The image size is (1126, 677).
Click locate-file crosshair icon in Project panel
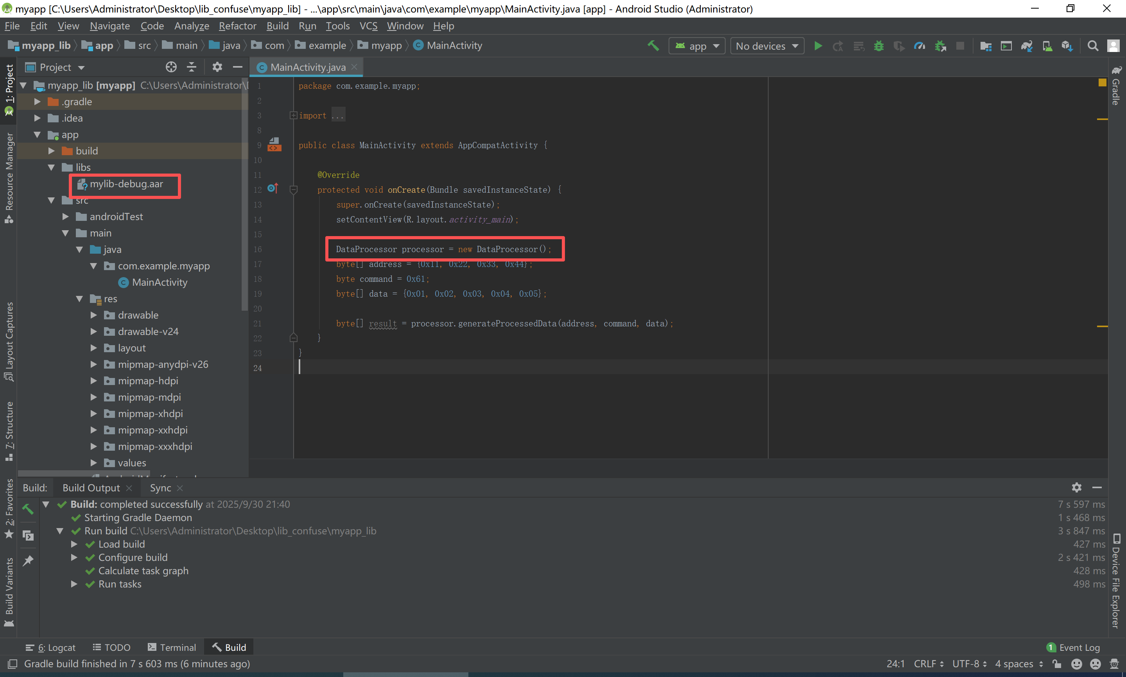pos(171,67)
